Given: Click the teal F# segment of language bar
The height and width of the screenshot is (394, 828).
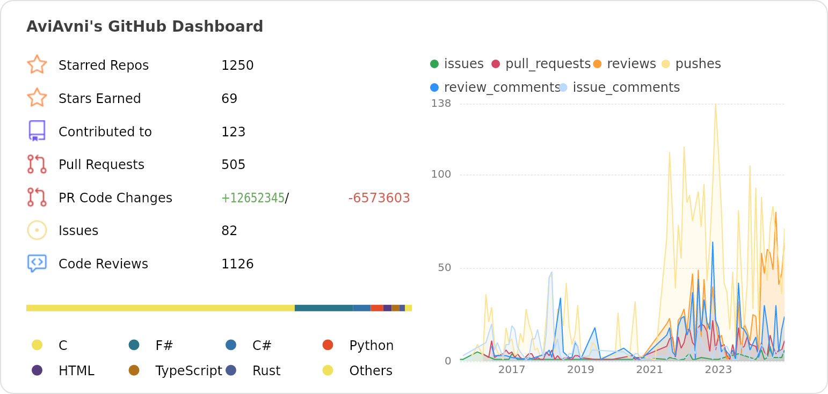Looking at the screenshot, I should tap(324, 308).
